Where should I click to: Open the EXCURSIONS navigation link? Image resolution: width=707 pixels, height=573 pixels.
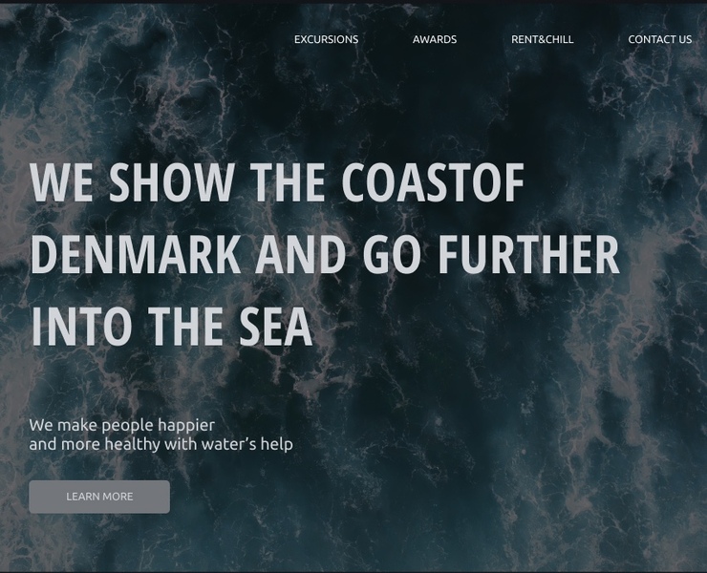[326, 40]
